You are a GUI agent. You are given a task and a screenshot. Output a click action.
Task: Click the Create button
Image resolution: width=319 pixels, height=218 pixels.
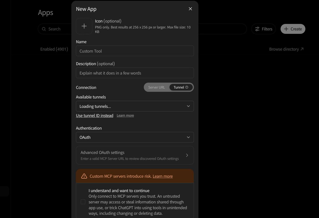point(293,29)
